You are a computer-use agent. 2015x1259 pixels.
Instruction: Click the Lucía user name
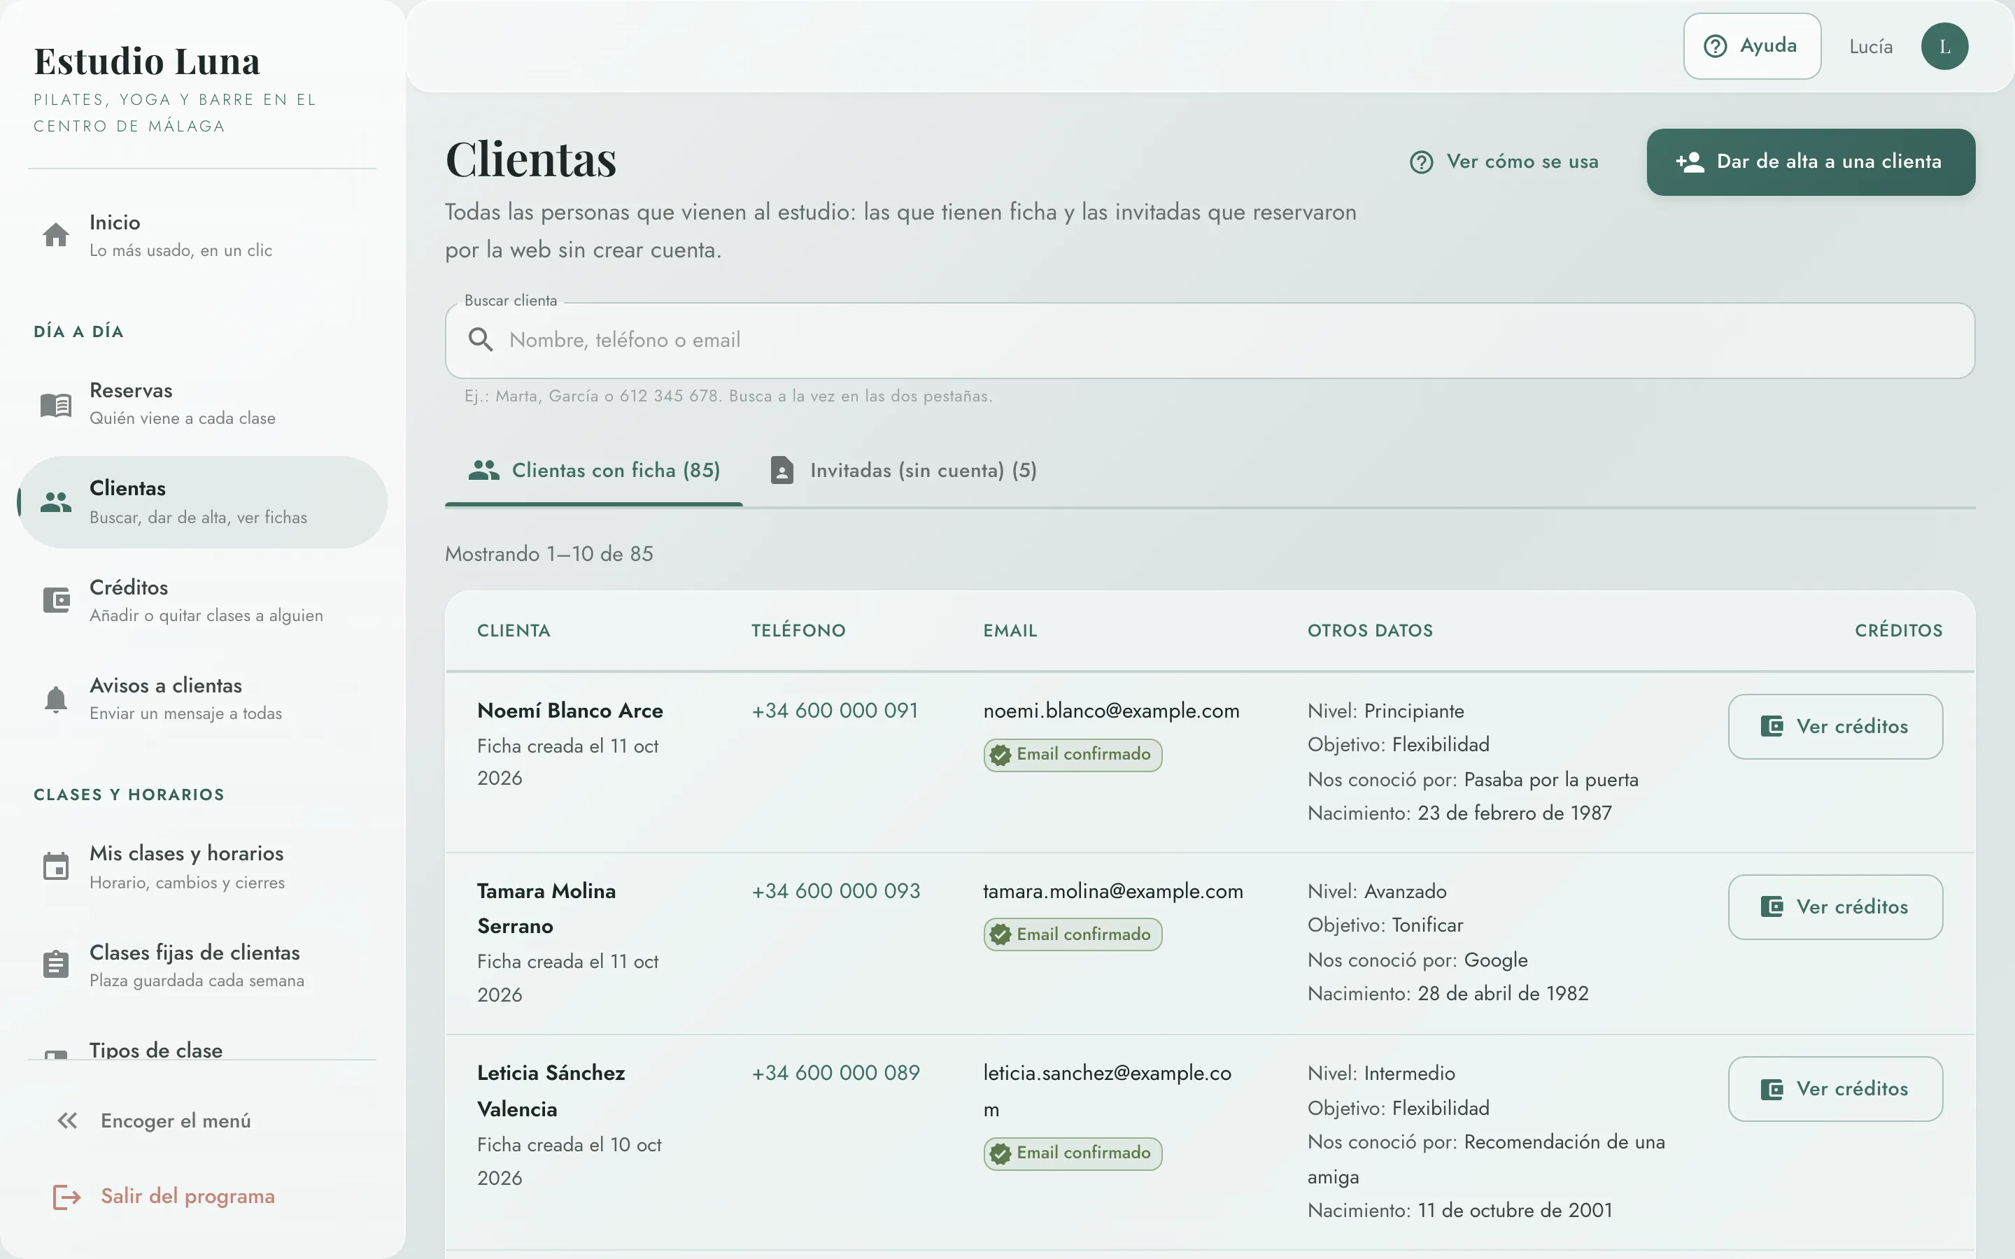coord(1871,47)
